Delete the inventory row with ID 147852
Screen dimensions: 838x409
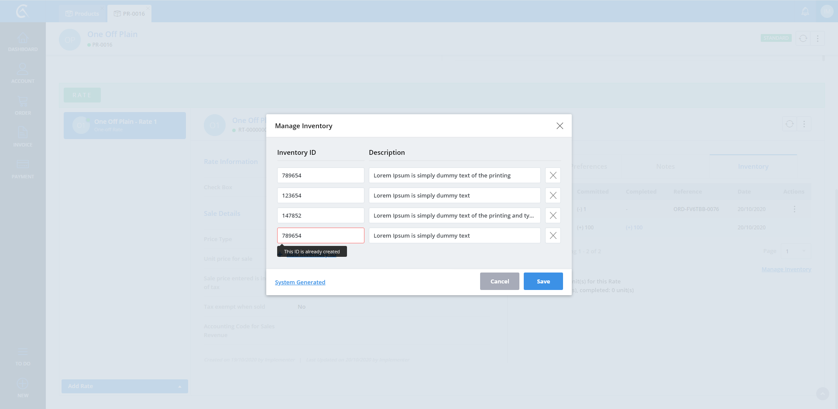(553, 215)
